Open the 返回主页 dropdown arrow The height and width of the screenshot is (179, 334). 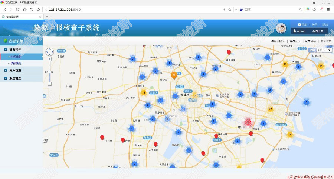[x=326, y=31]
